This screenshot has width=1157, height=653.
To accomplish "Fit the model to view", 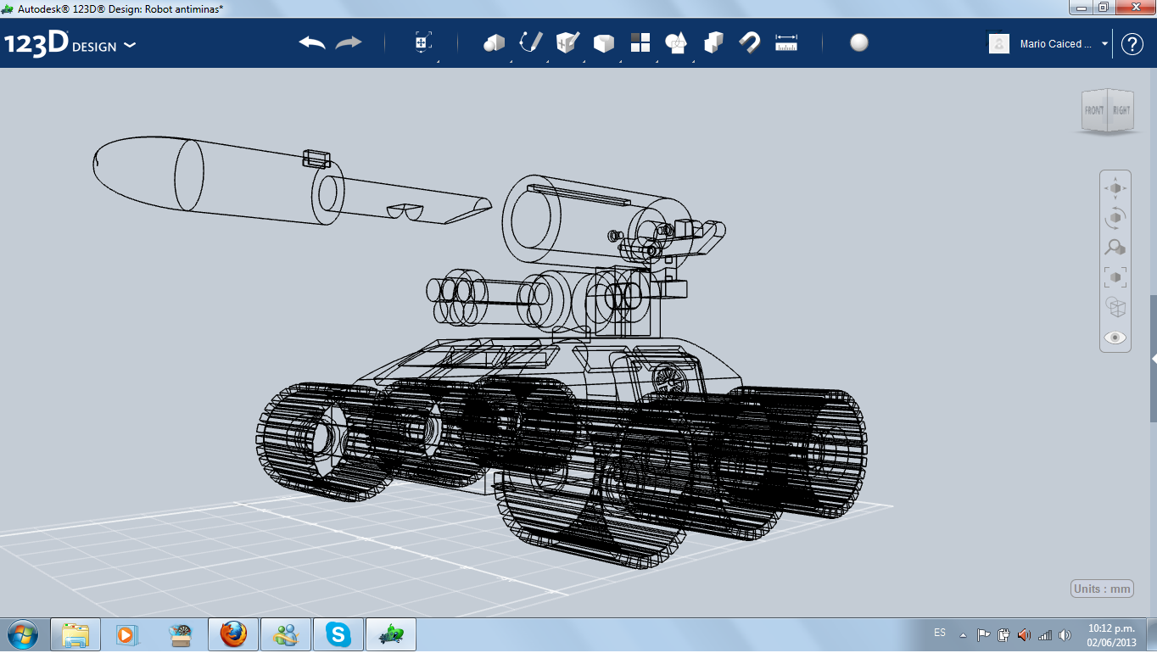I will 1115,276.
